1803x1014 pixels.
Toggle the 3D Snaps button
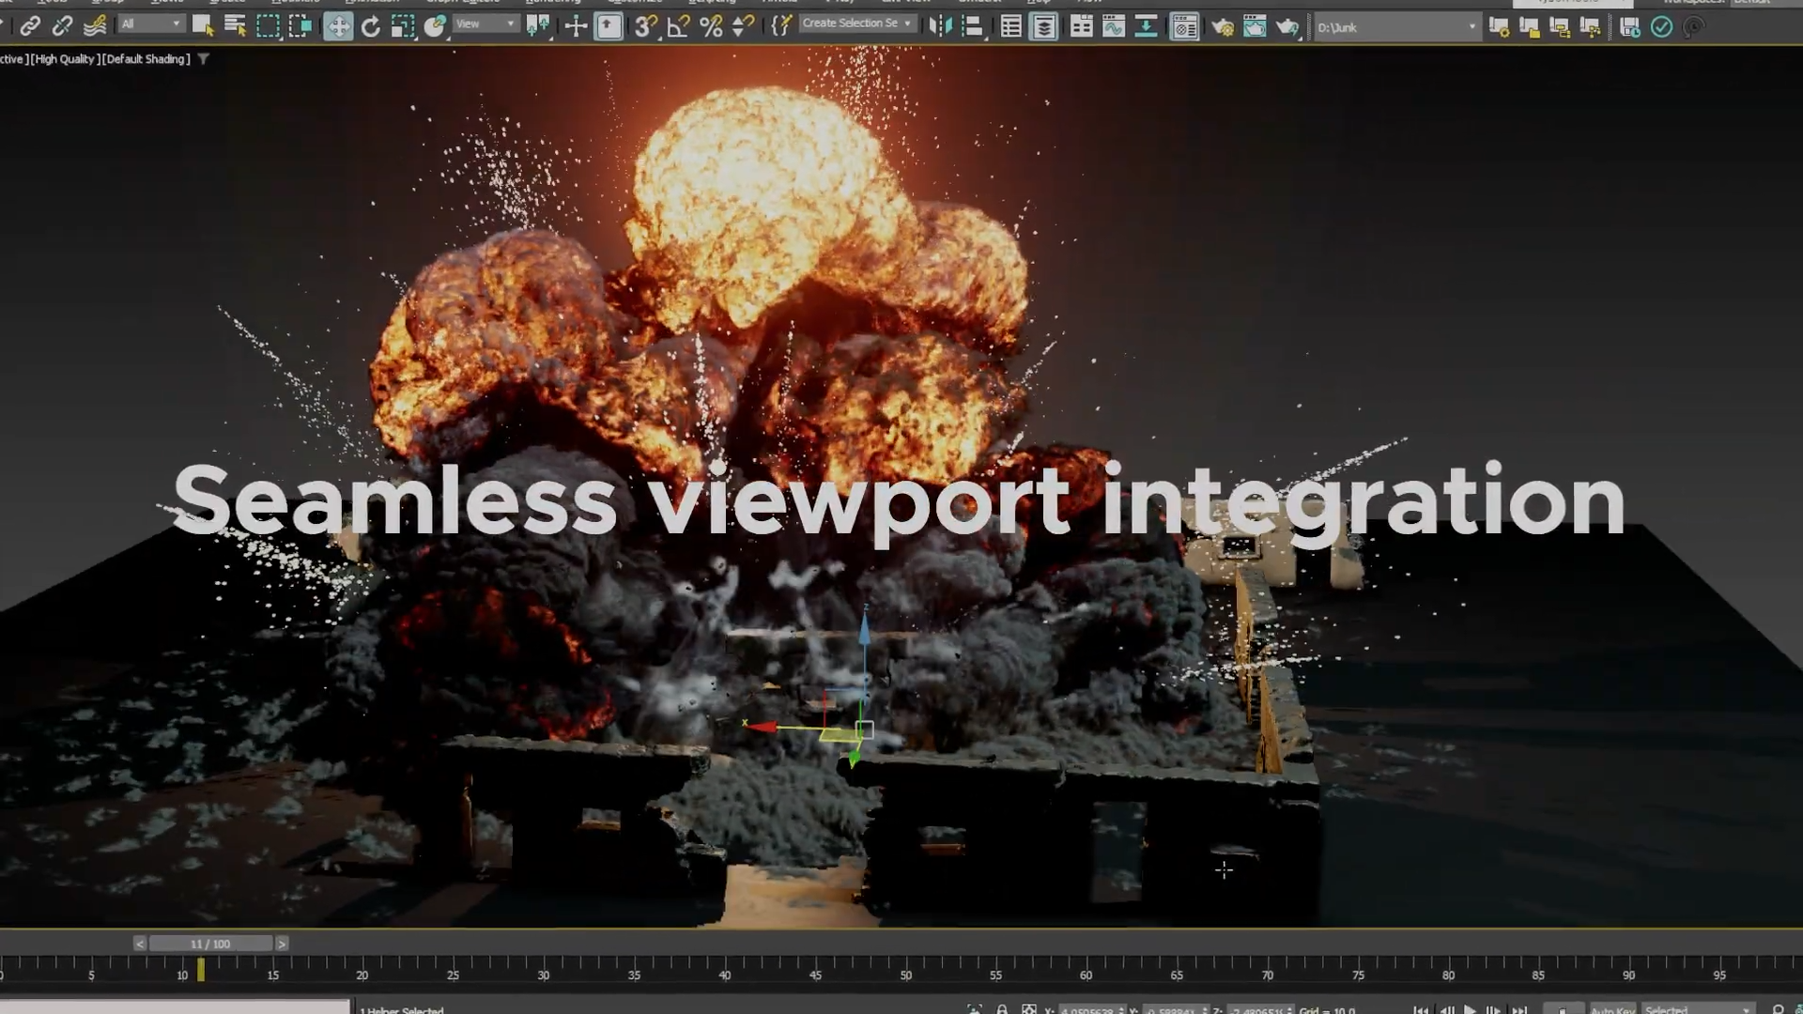pyautogui.click(x=645, y=26)
